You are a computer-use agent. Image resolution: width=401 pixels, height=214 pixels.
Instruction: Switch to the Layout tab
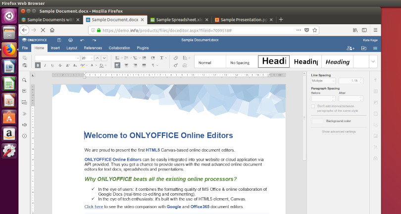[x=72, y=48]
